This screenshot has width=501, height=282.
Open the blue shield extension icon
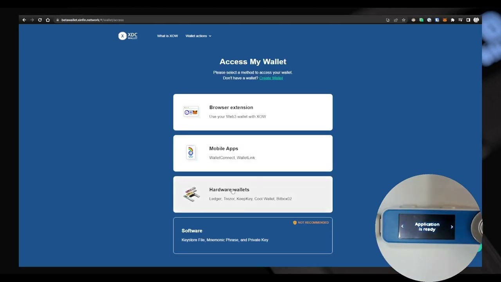tap(437, 20)
